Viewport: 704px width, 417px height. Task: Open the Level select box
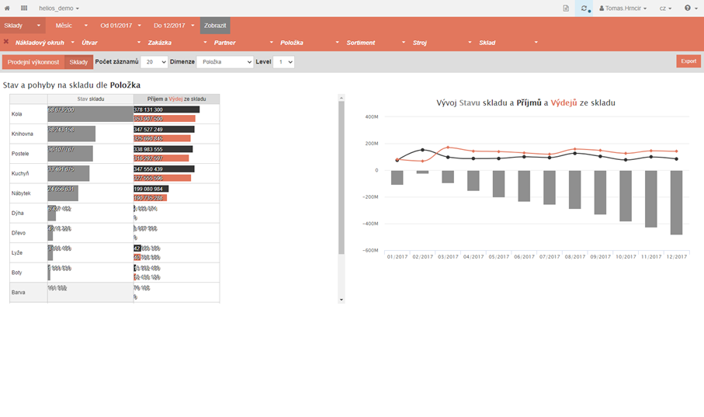pos(283,61)
